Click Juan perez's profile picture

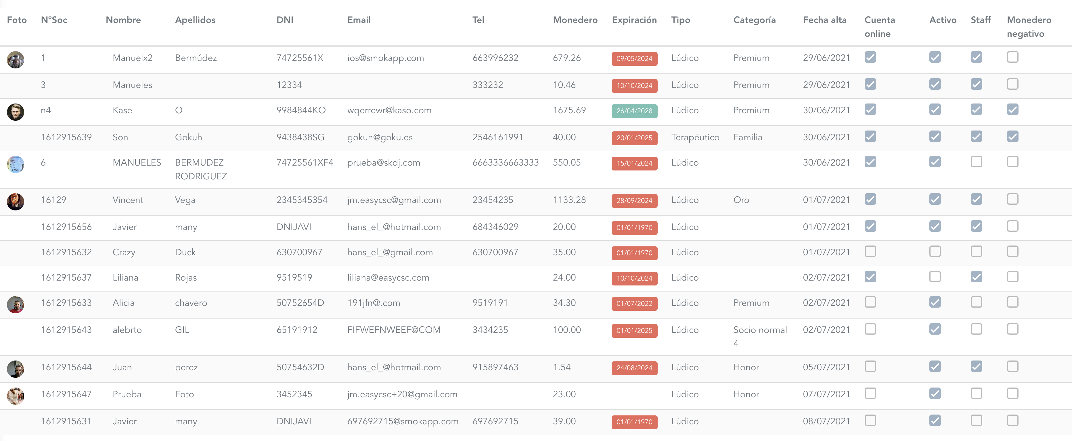coord(16,369)
